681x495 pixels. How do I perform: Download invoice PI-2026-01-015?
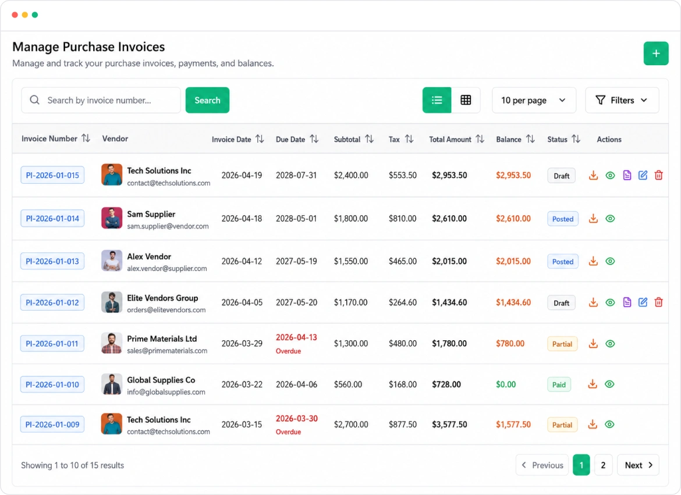point(593,176)
